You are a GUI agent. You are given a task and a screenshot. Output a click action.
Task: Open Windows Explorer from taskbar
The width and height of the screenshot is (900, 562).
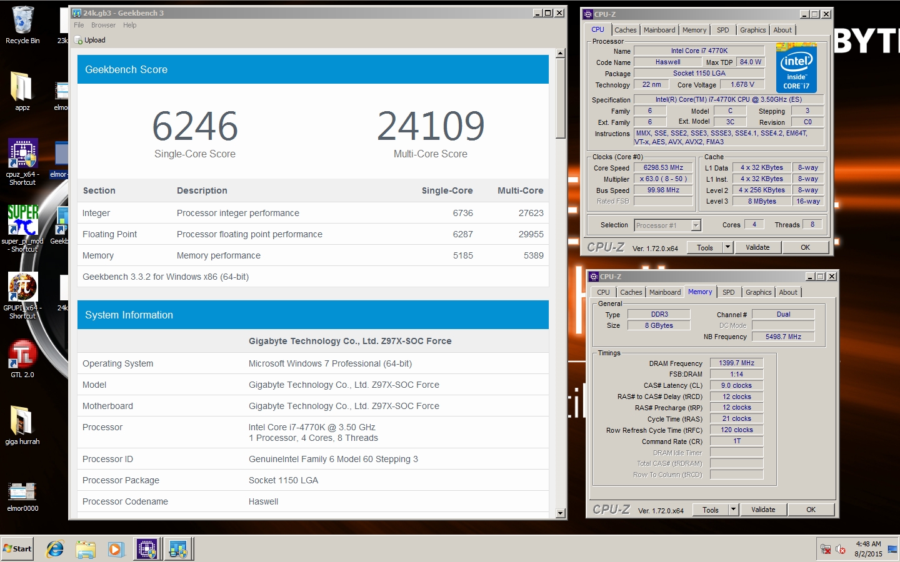(86, 550)
